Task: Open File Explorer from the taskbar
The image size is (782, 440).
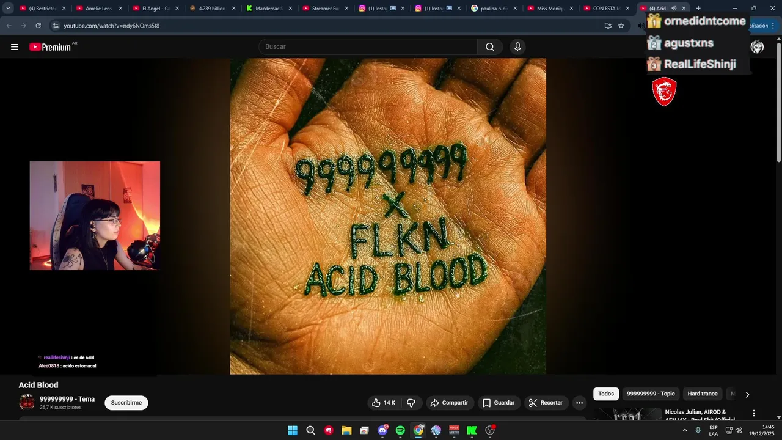Action: click(x=346, y=430)
